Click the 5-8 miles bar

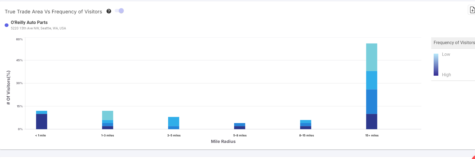click(240, 126)
